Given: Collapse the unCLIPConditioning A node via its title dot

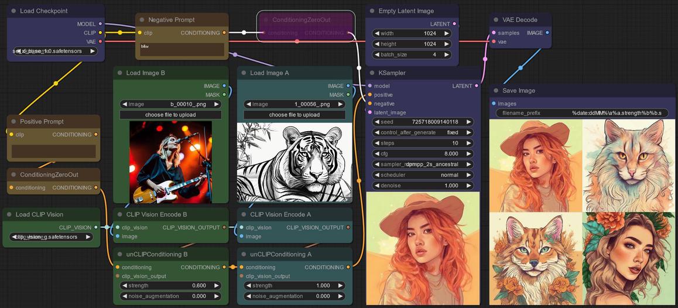Looking at the screenshot, I should click(x=244, y=254).
